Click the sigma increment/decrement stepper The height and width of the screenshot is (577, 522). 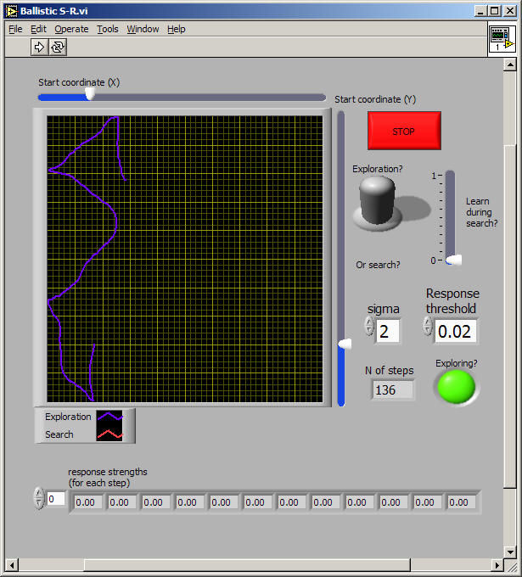(x=369, y=326)
